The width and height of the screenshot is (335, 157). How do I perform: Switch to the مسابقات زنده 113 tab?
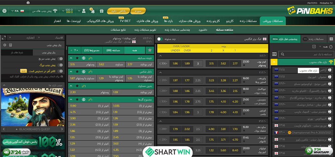[x=314, y=39]
